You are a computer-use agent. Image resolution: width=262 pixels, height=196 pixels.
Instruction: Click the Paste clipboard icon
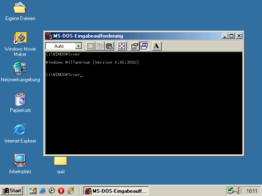coord(109,46)
